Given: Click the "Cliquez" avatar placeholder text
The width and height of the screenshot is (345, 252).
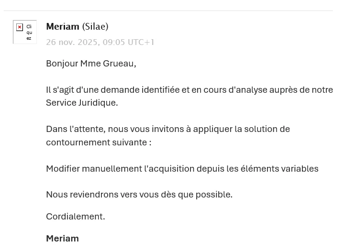Looking at the screenshot, I should tap(29, 33).
